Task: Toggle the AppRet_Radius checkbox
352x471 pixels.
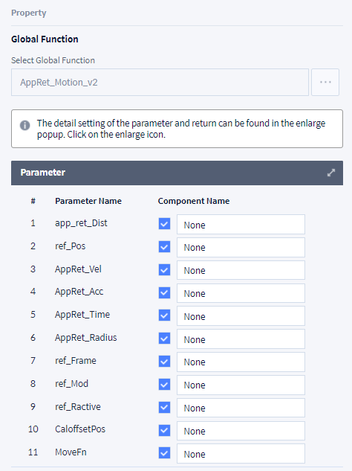Action: pos(164,339)
